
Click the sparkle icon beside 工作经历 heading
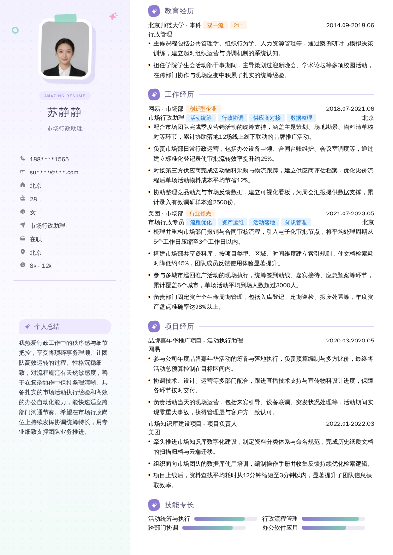[154, 94]
